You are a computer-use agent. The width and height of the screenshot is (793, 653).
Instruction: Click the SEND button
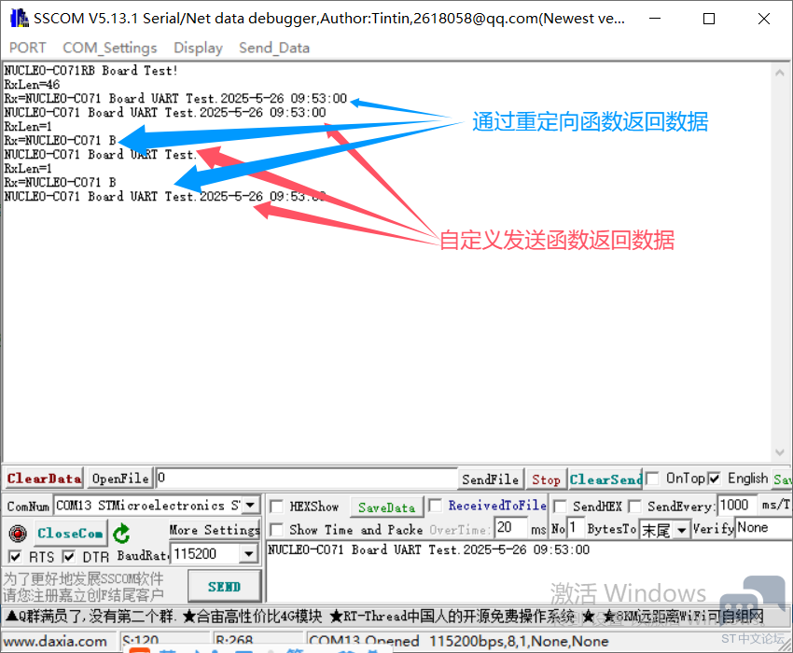[x=224, y=586]
